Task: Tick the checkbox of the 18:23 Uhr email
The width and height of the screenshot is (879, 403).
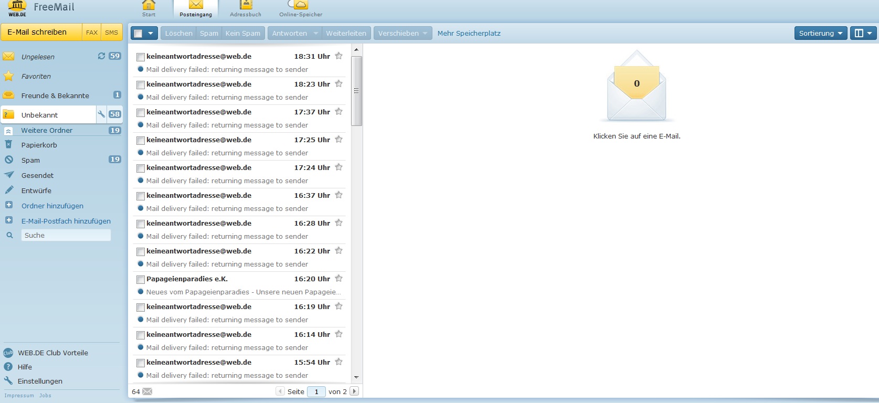Action: pos(141,84)
